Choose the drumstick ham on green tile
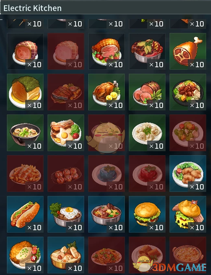Screen dimensions: 211x275 point(188,51)
